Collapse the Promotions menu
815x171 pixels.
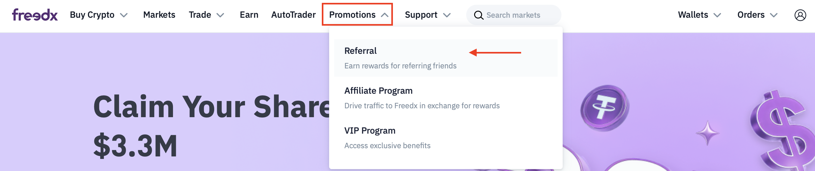(x=358, y=15)
